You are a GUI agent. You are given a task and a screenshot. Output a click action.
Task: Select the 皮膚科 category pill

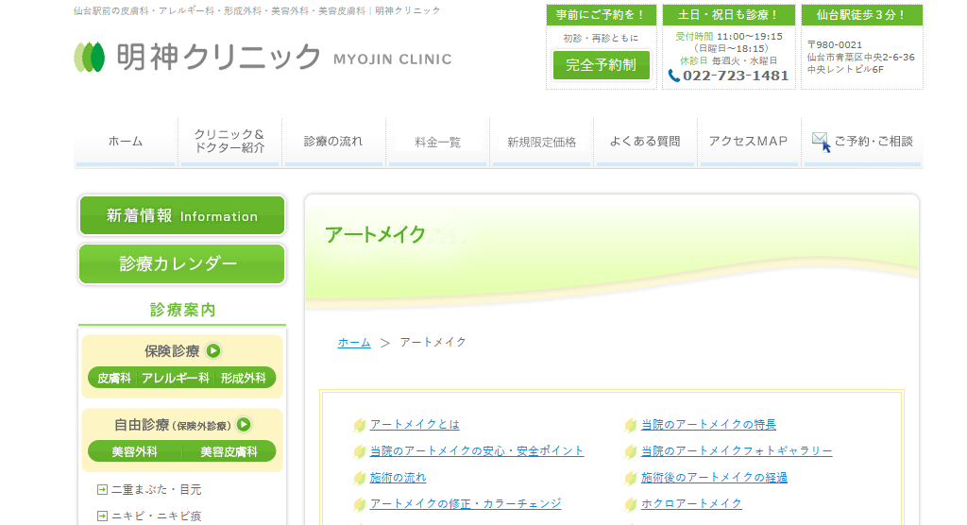(114, 378)
